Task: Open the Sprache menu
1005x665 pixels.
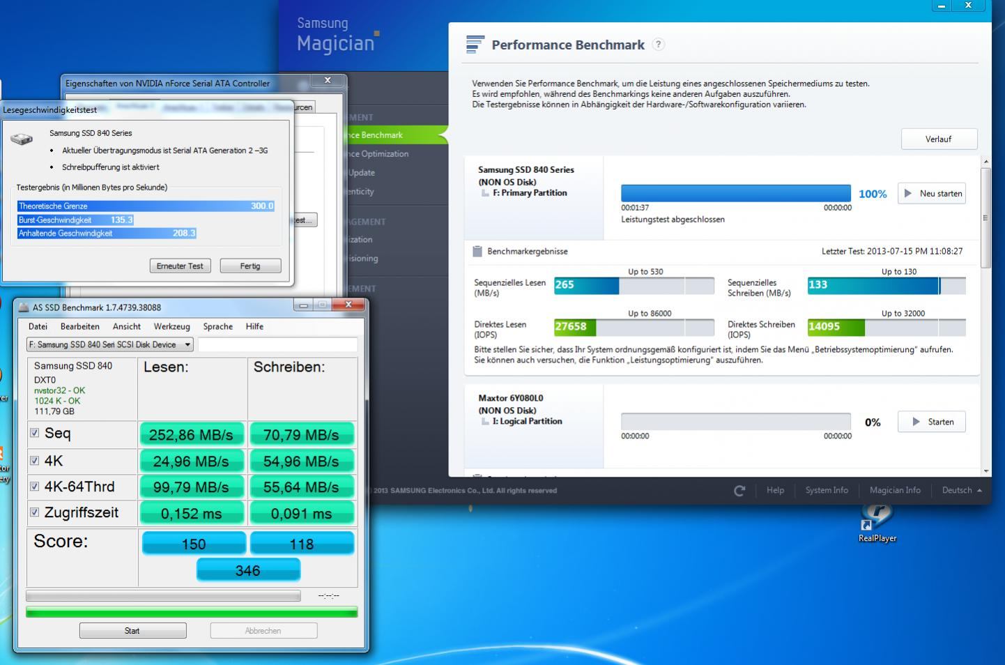Action: coord(217,326)
